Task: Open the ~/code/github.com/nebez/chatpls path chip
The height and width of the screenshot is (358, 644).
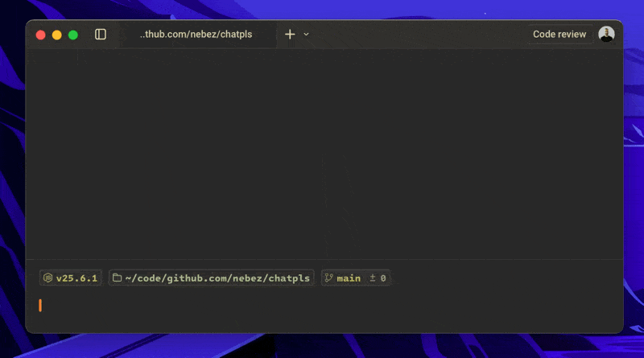Action: click(217, 278)
